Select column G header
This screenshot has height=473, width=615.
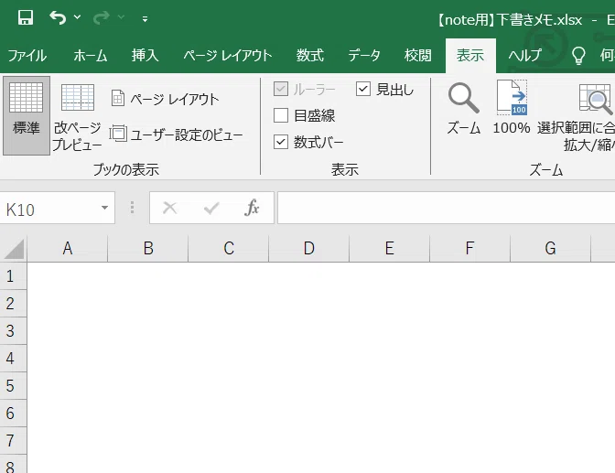coord(550,248)
